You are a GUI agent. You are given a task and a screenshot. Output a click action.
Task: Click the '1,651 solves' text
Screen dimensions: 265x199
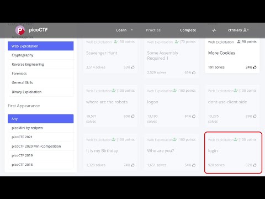157,165
